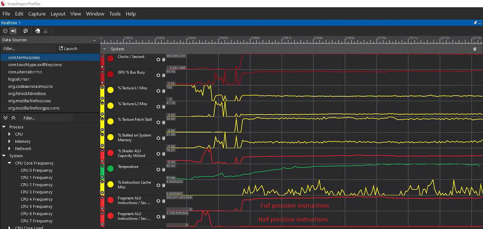The height and width of the screenshot is (229, 483).
Task: Click the jump-to-latest arrow toolbar icon
Action: click(x=13, y=31)
